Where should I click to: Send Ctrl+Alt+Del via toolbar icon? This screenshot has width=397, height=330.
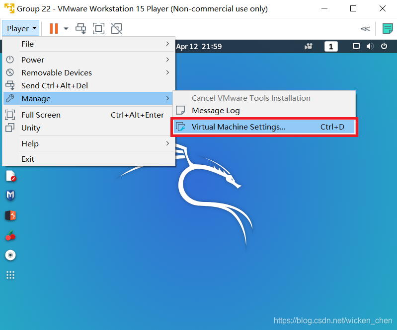coord(81,29)
